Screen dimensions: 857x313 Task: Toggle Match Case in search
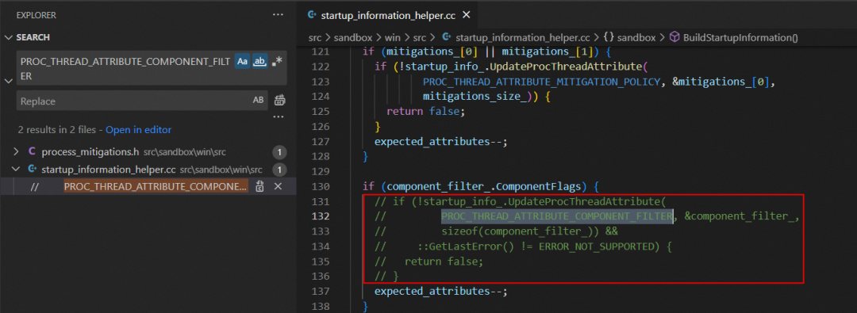tap(242, 62)
